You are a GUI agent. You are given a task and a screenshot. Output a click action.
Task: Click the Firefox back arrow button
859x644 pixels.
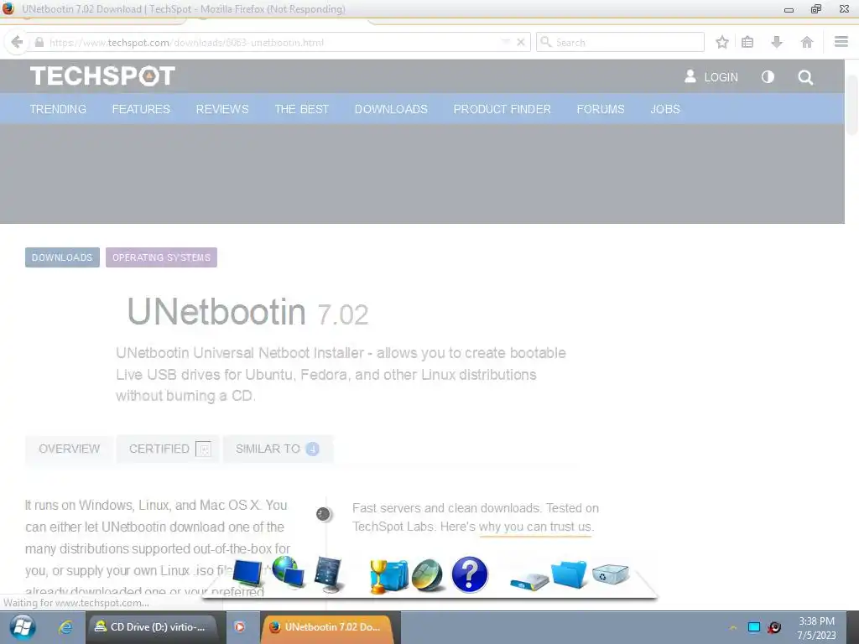pyautogui.click(x=17, y=42)
